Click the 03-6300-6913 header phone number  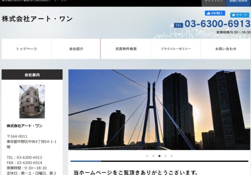(x=218, y=24)
